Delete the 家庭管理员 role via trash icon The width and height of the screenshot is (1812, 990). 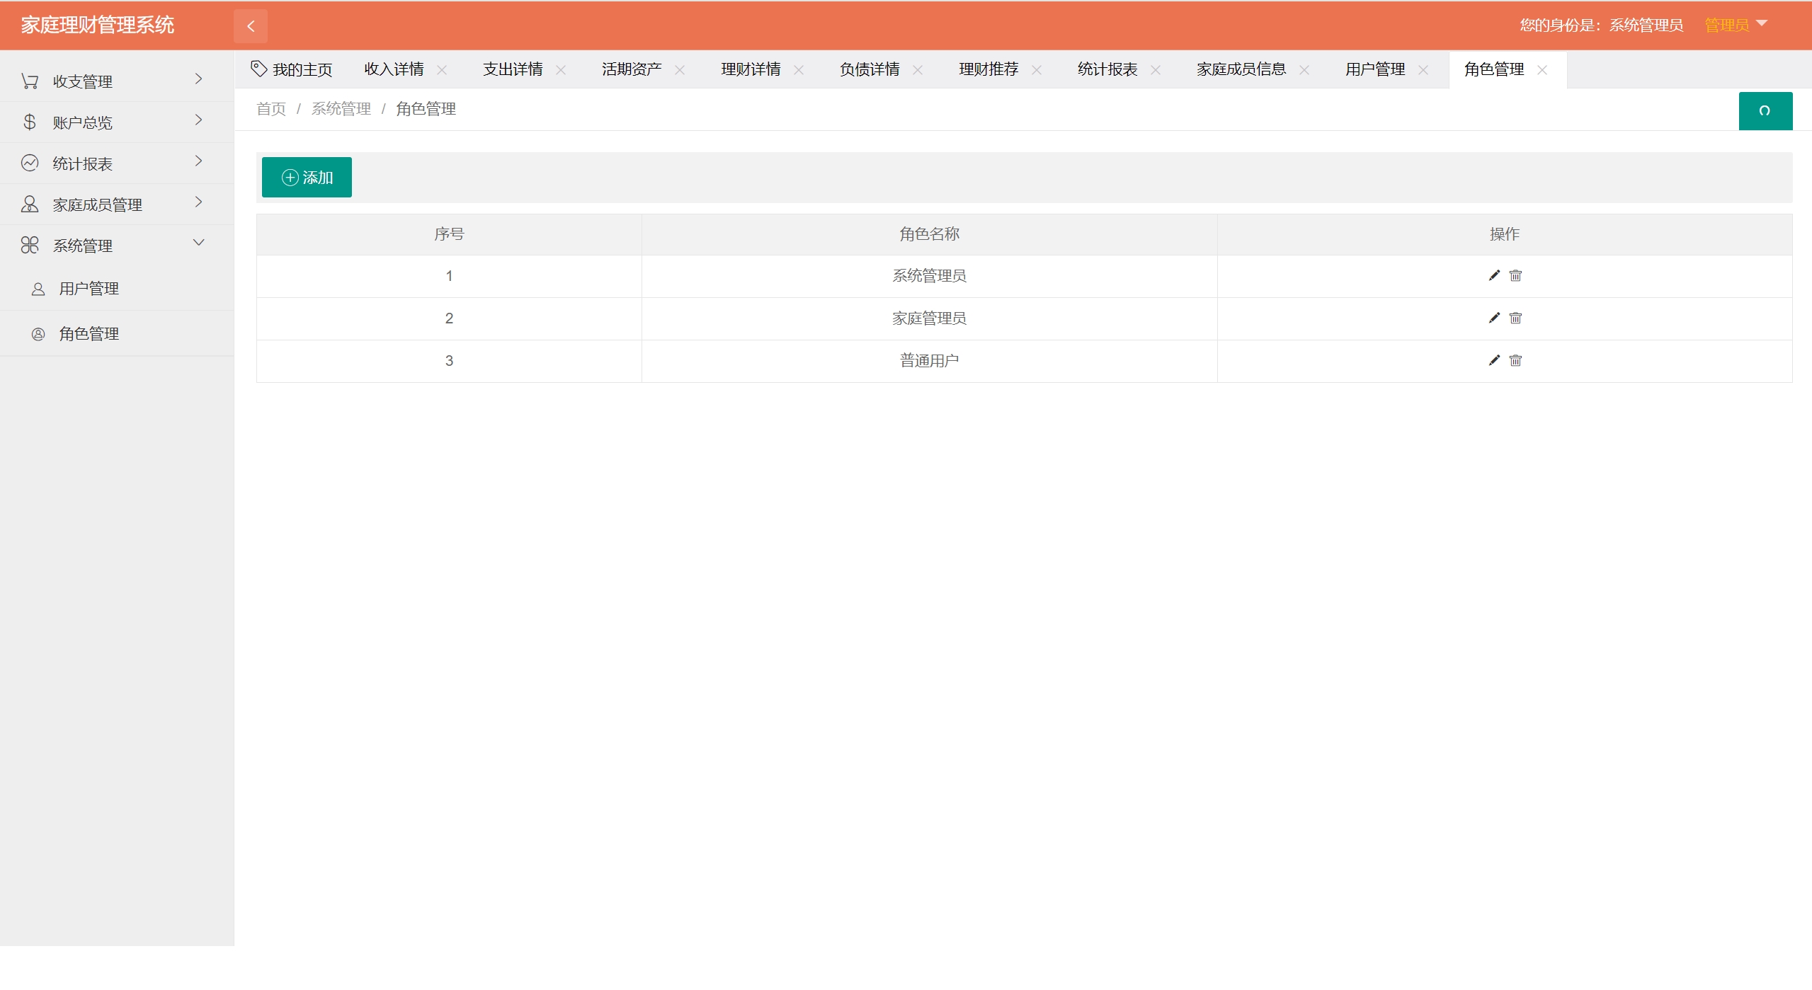click(1515, 318)
